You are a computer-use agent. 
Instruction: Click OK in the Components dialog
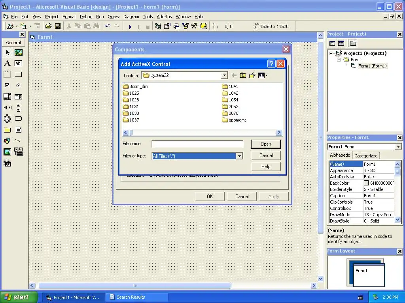[210, 196]
